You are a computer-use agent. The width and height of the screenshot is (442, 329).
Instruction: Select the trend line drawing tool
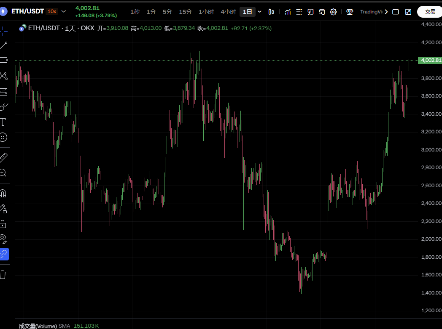3,45
